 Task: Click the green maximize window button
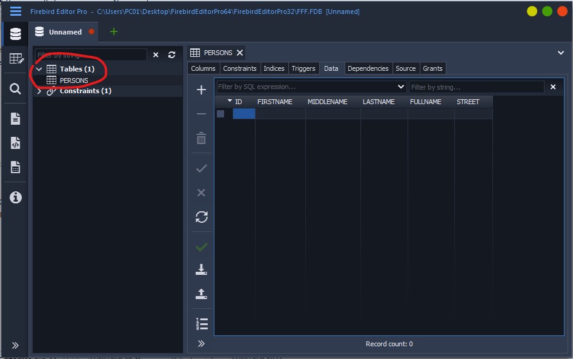point(547,12)
